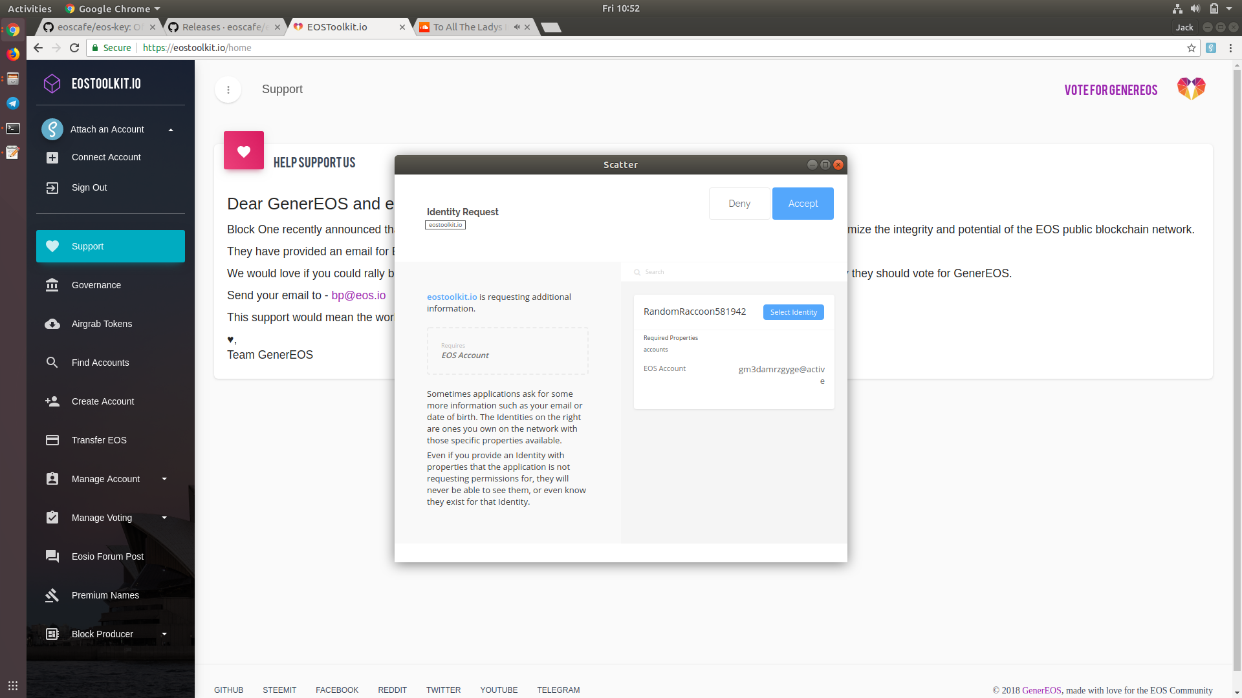
Task: Open the bp@eos.io email link
Action: coord(358,295)
